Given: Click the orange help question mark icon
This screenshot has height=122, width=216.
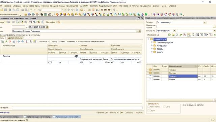Looking at the screenshot, I should pyautogui.click(x=59, y=22).
